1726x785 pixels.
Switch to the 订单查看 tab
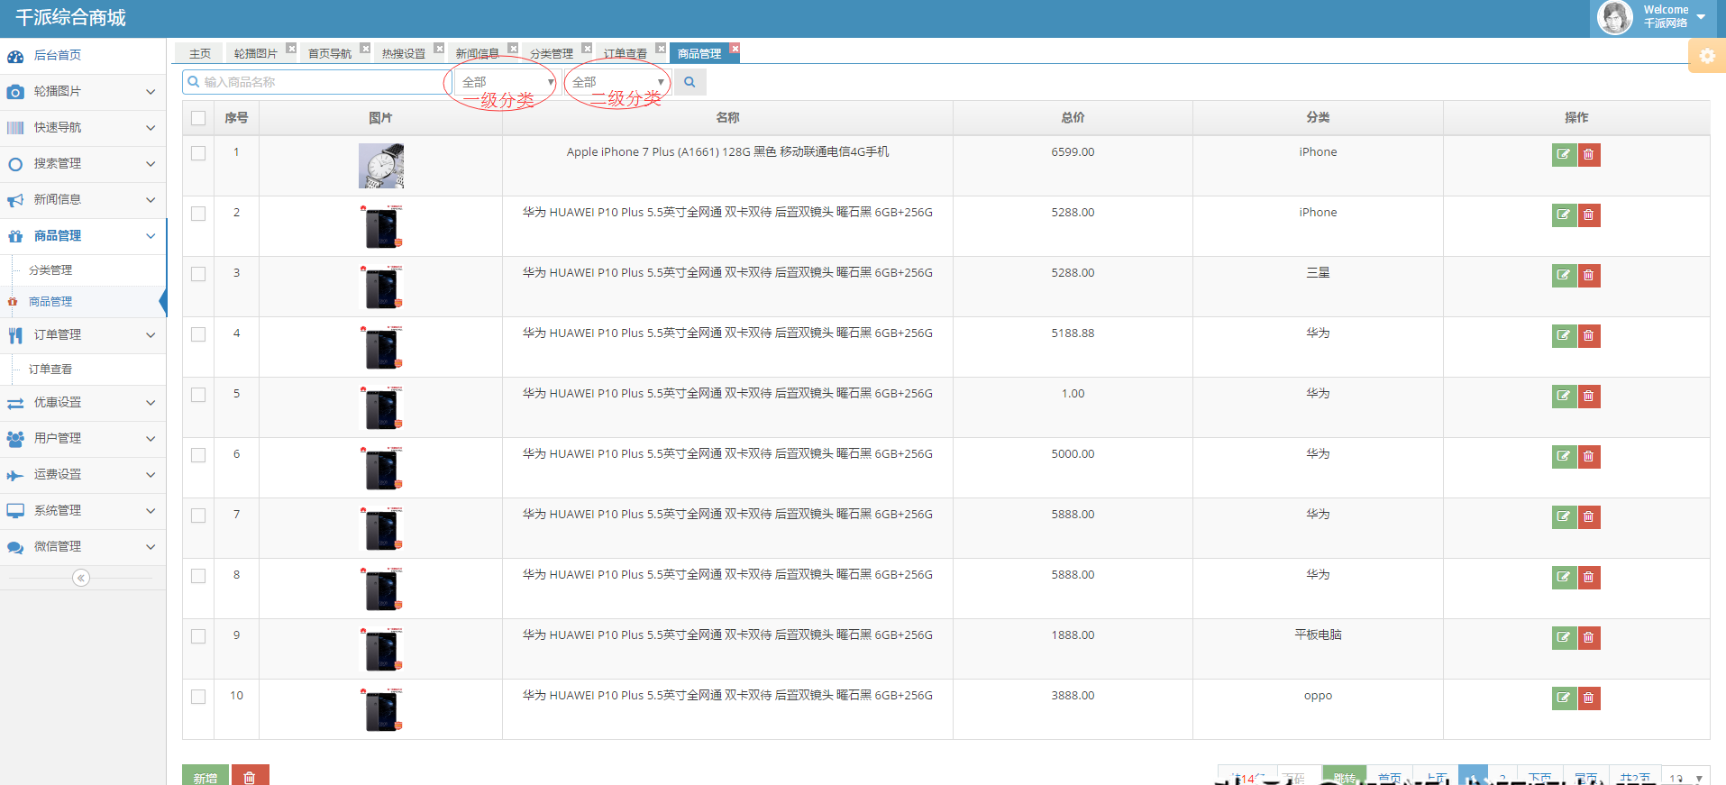coord(626,54)
